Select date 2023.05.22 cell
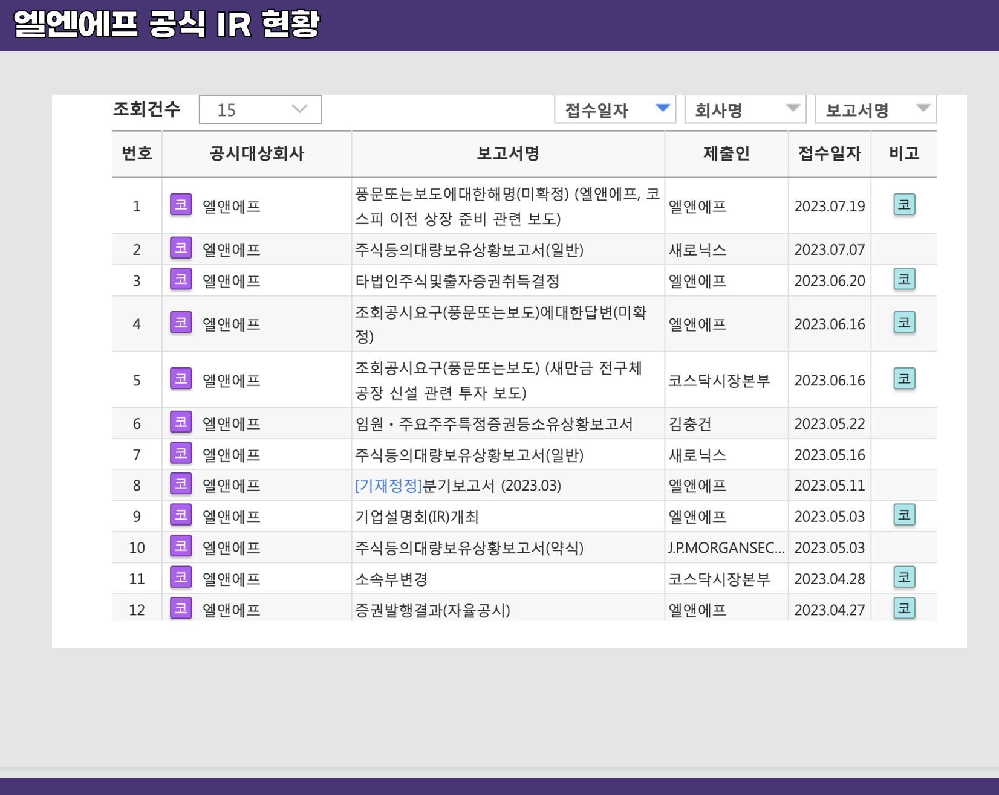 point(830,424)
